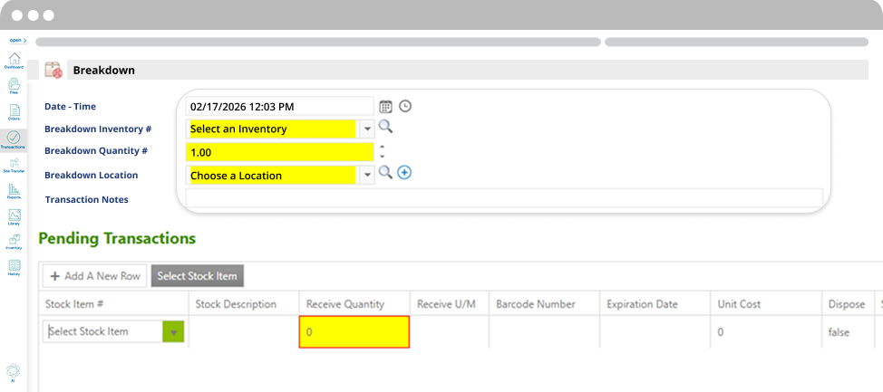883x392 pixels.
Task: Add a new location with plus icon
Action: click(x=404, y=173)
